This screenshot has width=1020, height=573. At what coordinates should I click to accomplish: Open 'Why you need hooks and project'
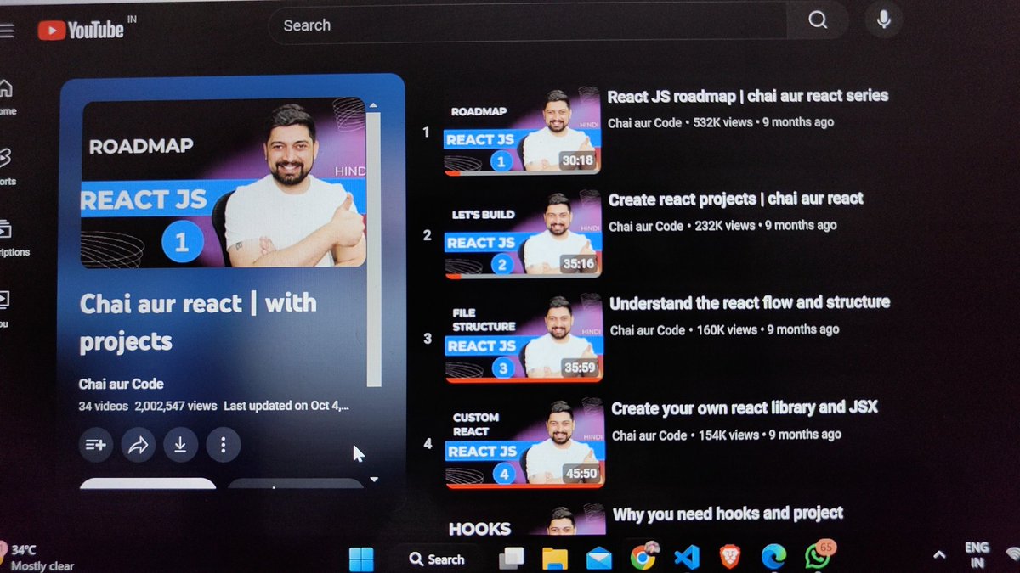click(x=728, y=514)
